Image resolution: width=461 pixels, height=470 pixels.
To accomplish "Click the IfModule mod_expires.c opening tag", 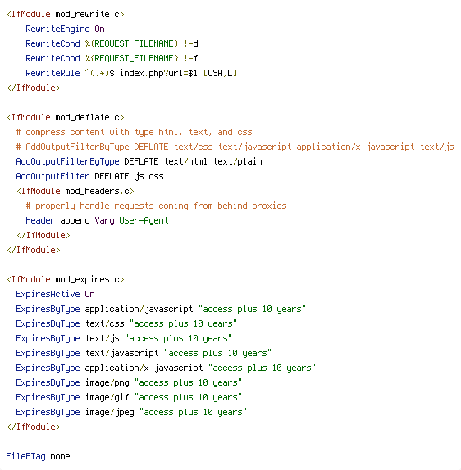I will [x=66, y=280].
